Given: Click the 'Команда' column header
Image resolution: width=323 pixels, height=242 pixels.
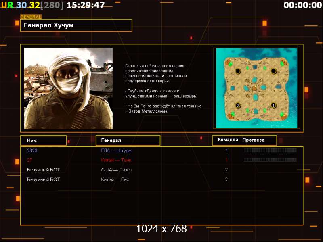Looking at the screenshot, I should click(x=228, y=140).
